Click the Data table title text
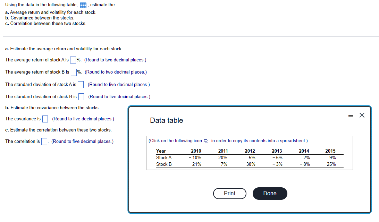379x222 pixels. [x=167, y=120]
